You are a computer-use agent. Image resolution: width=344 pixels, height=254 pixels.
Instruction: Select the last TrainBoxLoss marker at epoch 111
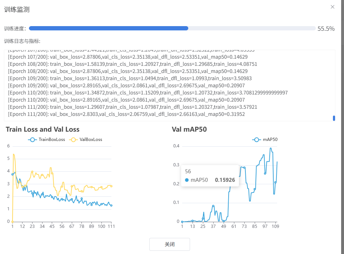tap(111, 205)
